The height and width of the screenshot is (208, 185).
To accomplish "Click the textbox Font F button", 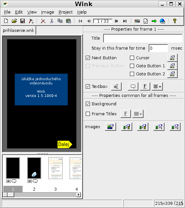I will [x=145, y=87].
